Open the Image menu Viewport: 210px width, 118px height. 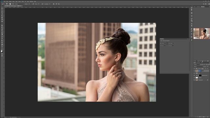click(10, 1)
